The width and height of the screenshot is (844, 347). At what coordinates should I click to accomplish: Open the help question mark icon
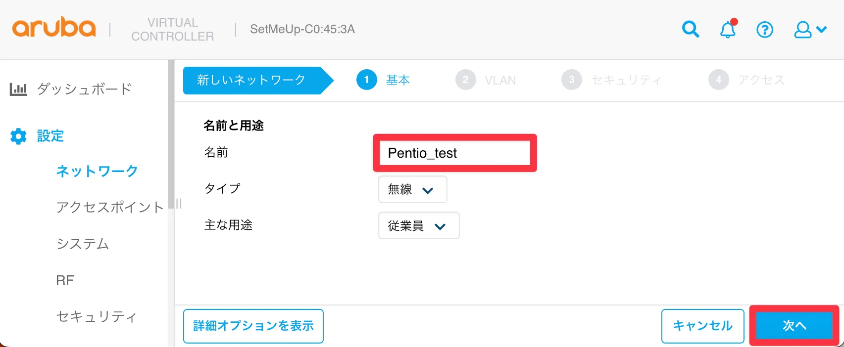(764, 30)
